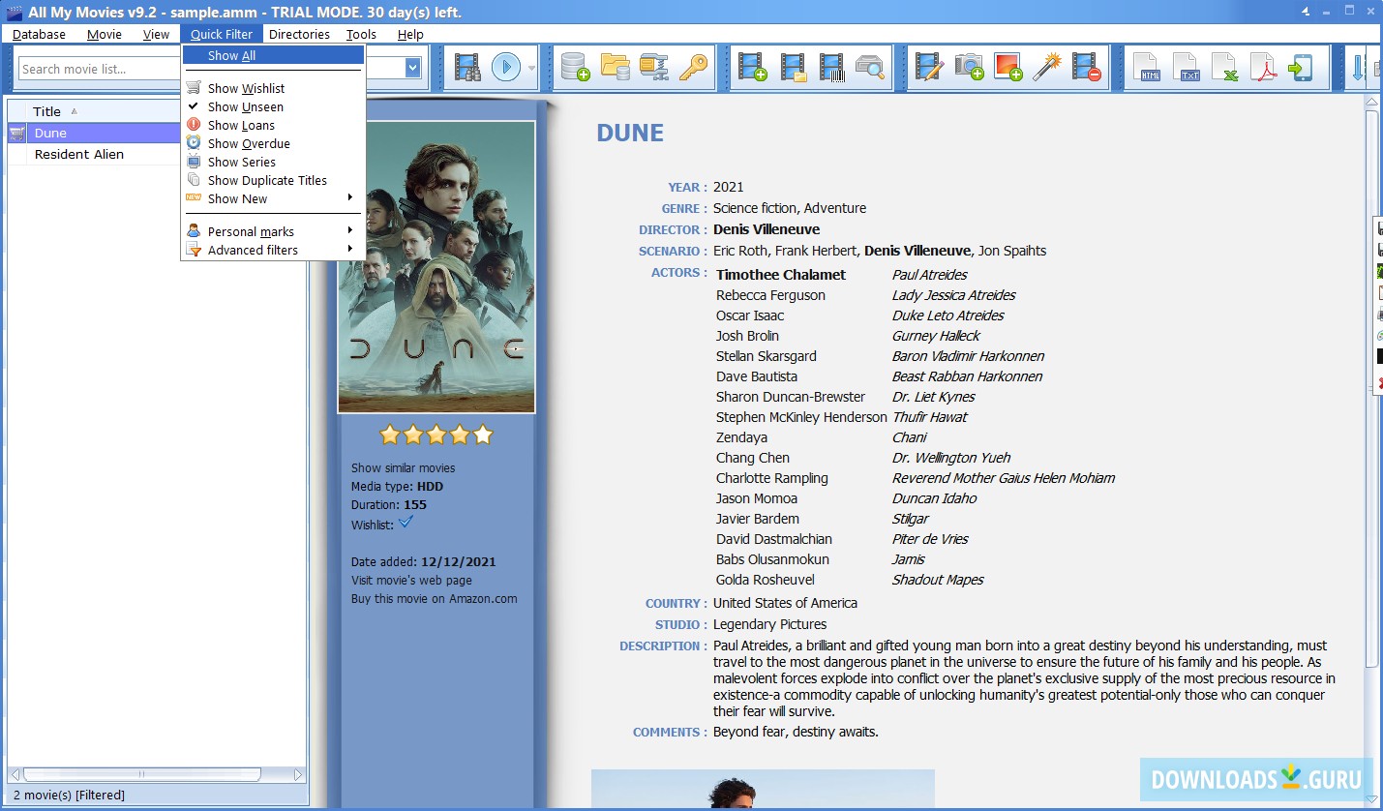The image size is (1383, 811).
Task: Click the delete movie filmstrip minus icon
Action: (1087, 68)
